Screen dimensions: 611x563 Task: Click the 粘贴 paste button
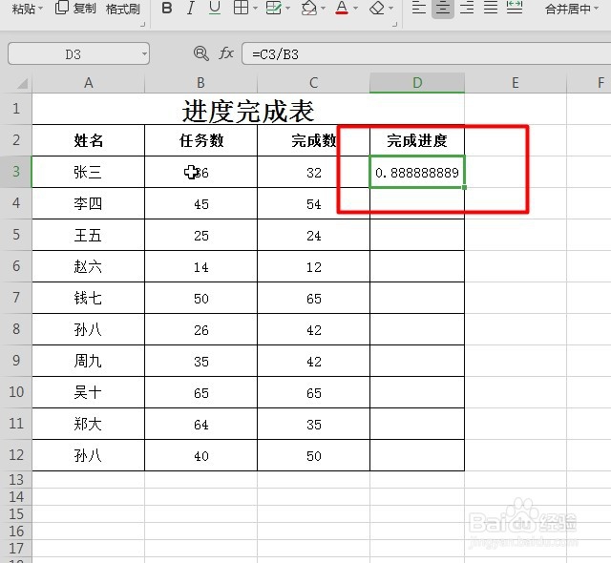pos(23,9)
